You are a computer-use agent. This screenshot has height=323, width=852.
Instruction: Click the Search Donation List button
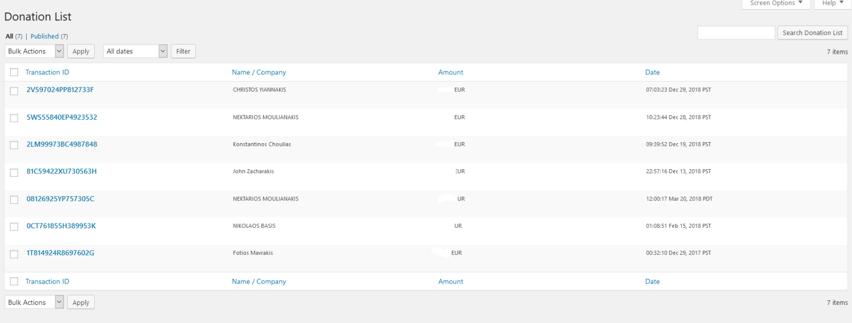[x=812, y=33]
